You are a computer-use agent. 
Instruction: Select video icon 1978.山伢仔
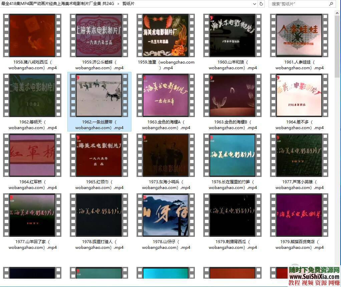coord(166,215)
